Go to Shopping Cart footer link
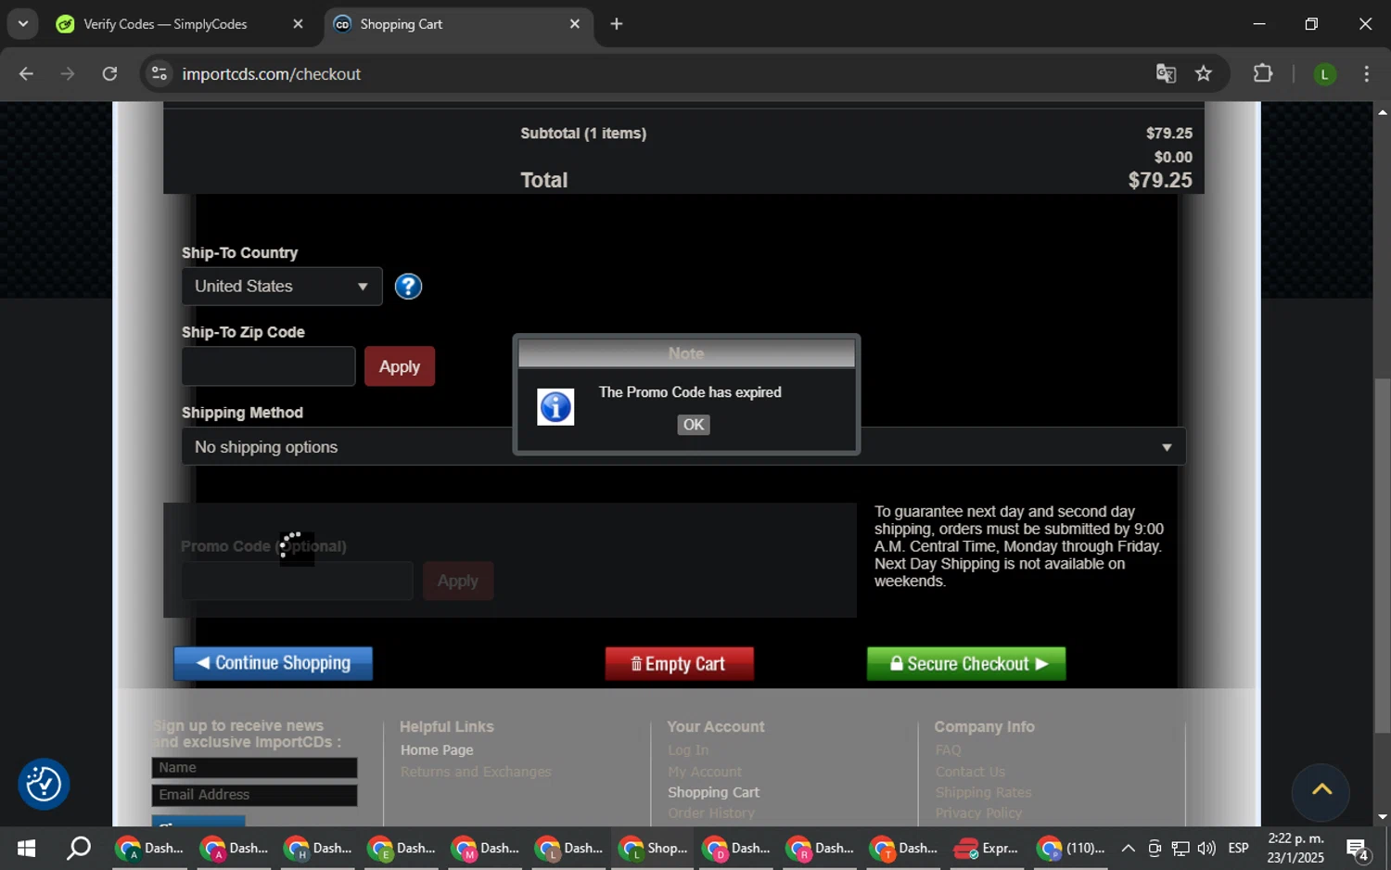Screen dimensions: 1391x870 (713, 793)
